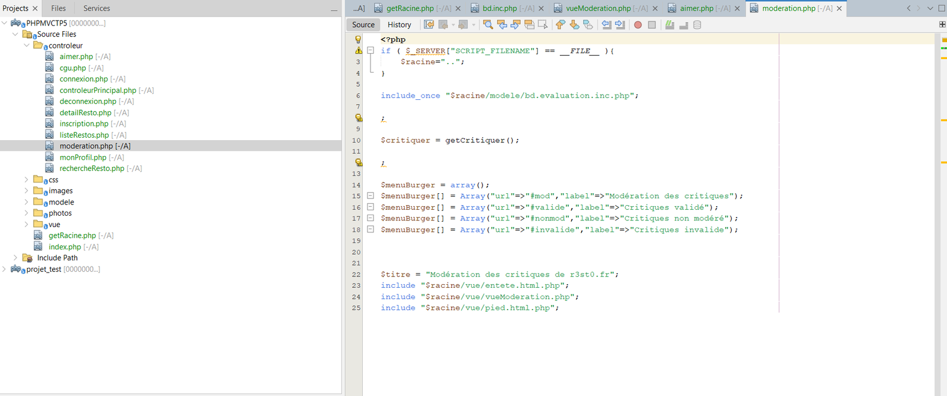Click the Previous Bookmark icon

pos(560,25)
